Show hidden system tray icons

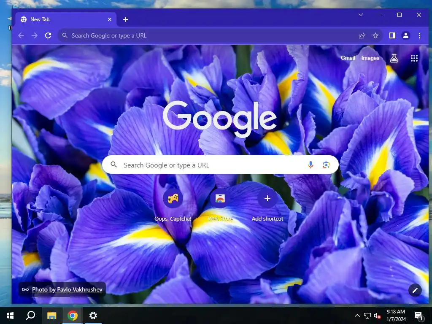(357, 316)
